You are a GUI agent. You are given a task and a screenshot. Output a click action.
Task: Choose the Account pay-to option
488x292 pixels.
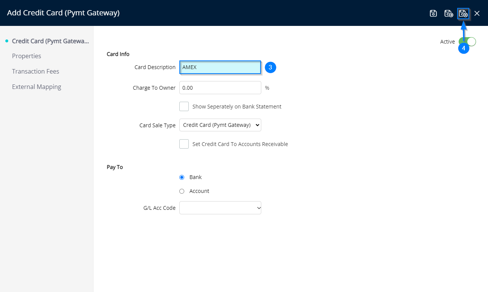(x=182, y=191)
